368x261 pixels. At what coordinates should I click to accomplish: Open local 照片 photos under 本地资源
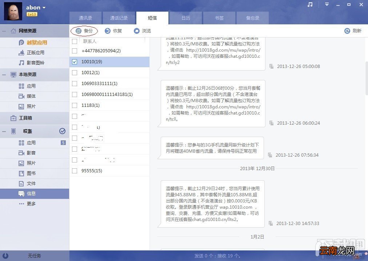coord(35,106)
